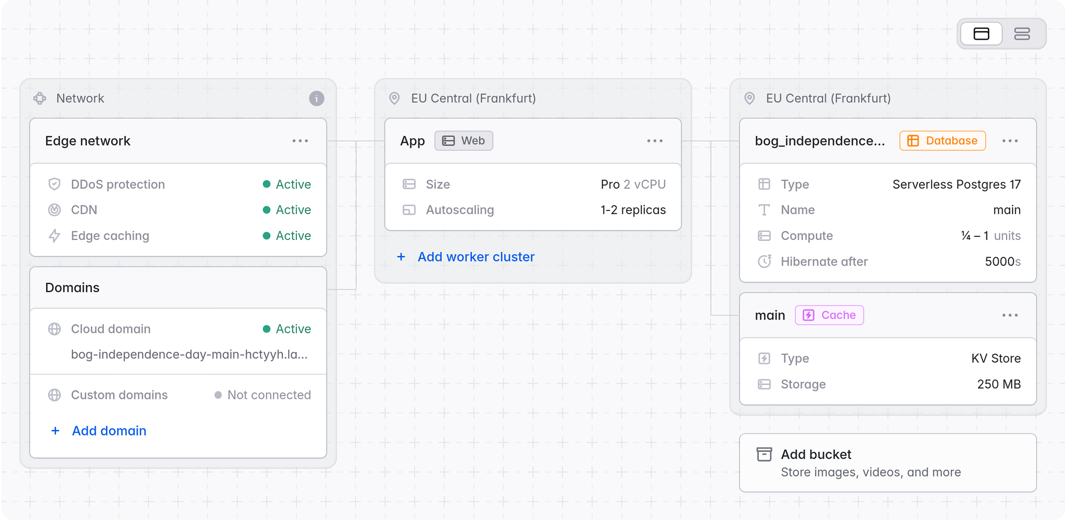
Task: Switch to the card canvas view
Action: (x=981, y=34)
